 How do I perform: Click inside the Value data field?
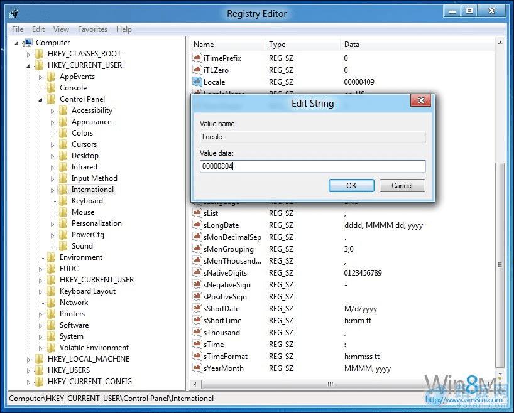tap(312, 166)
